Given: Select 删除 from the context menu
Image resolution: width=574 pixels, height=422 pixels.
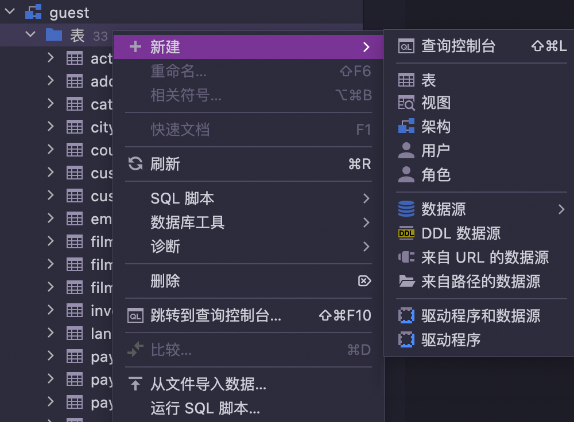Looking at the screenshot, I should coord(165,281).
